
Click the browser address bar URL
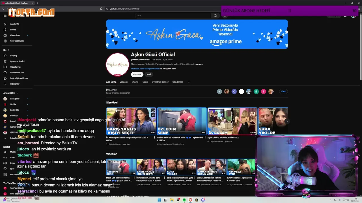click(x=124, y=9)
